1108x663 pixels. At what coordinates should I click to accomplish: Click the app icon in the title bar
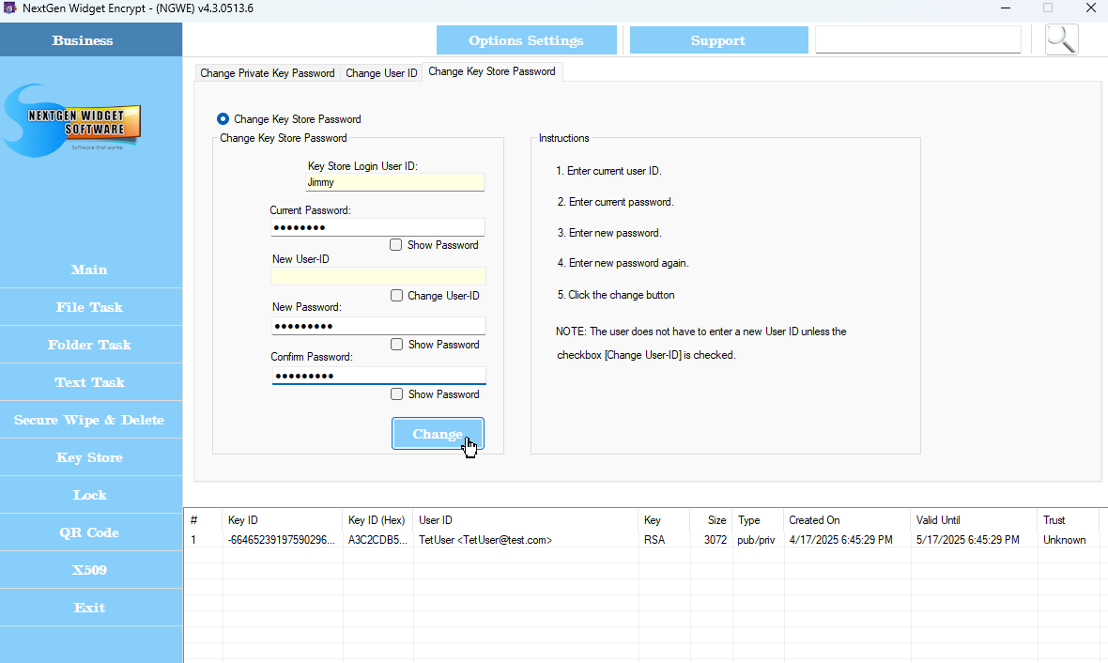point(10,8)
